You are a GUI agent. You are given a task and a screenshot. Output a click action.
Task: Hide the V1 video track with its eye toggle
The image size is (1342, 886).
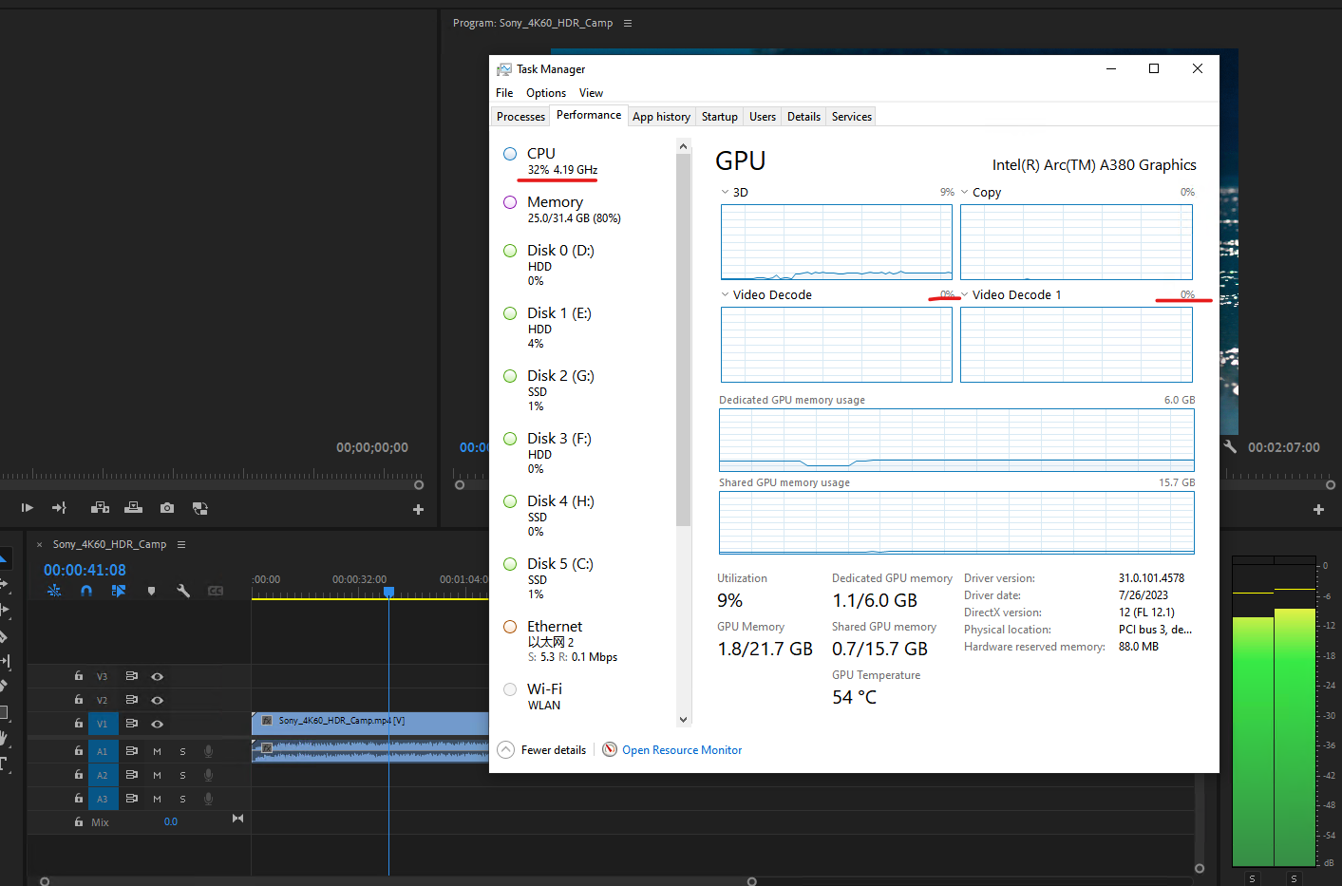(158, 725)
